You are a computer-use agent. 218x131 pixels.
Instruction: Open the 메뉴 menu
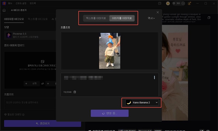[x=10, y=3]
